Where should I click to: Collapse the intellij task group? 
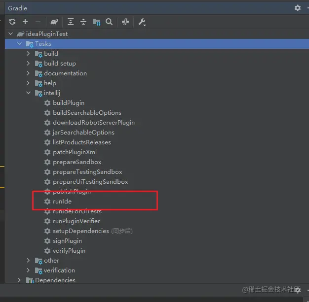click(x=28, y=93)
